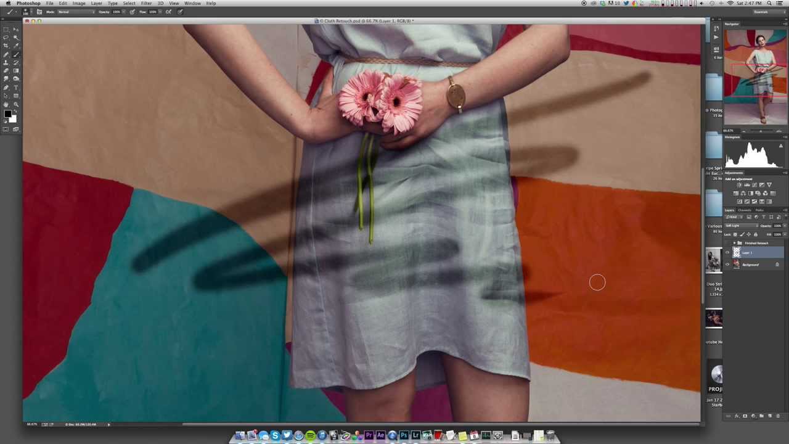Open the Filter menu
This screenshot has height=444, width=789.
[x=146, y=3]
